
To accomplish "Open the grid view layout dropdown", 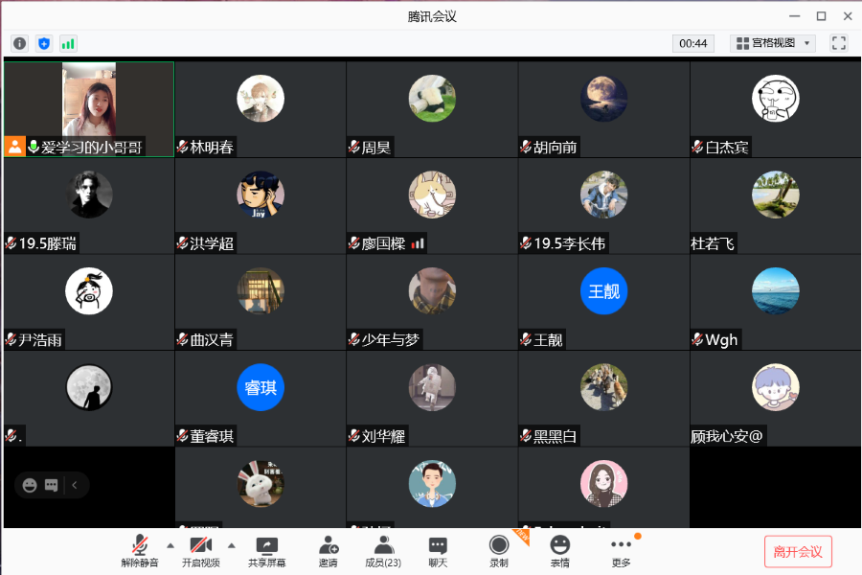I will (773, 43).
